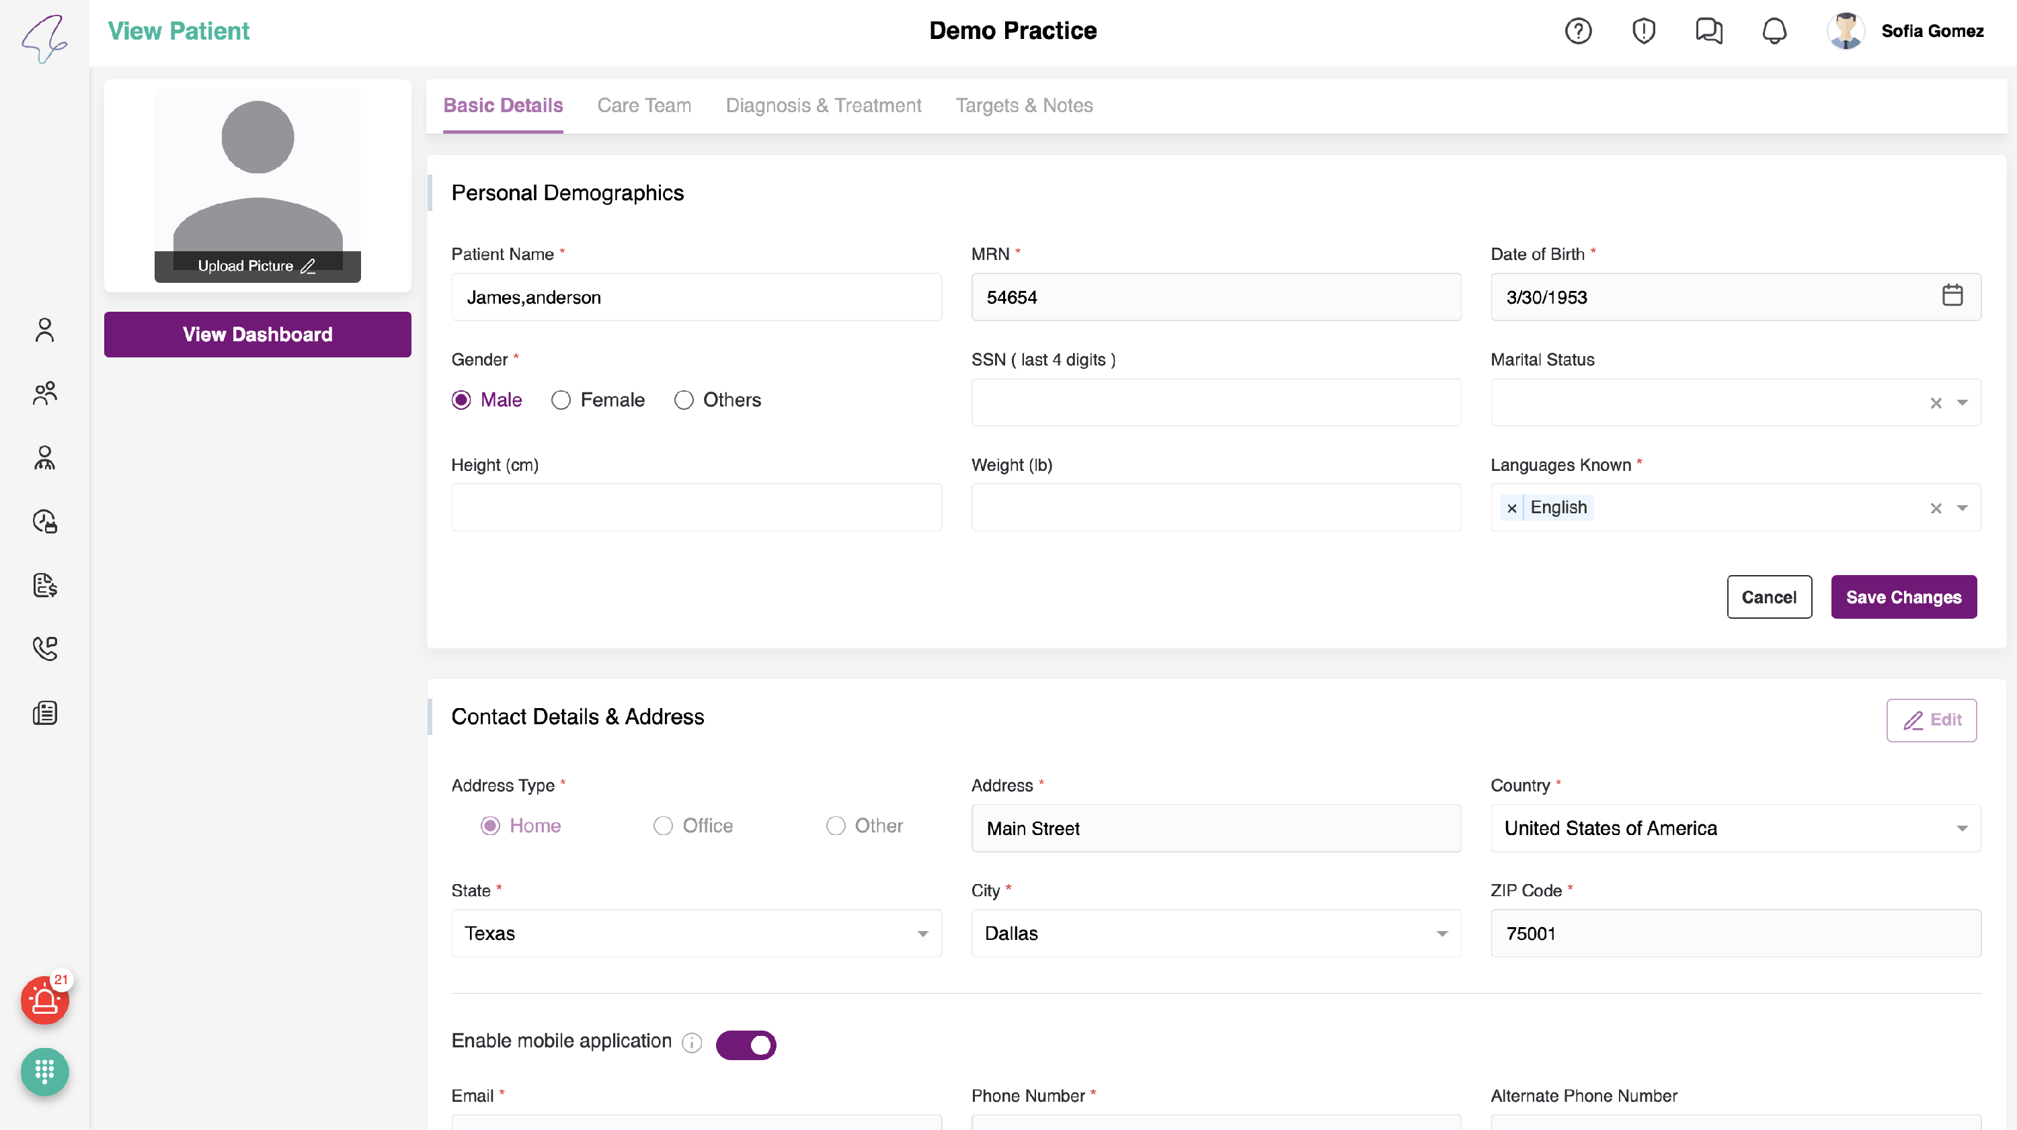
Task: Open the help question mark icon
Action: click(x=1578, y=32)
